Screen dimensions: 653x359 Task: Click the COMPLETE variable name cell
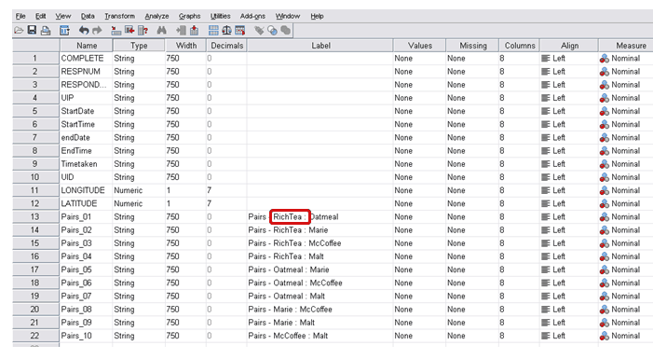pos(86,59)
